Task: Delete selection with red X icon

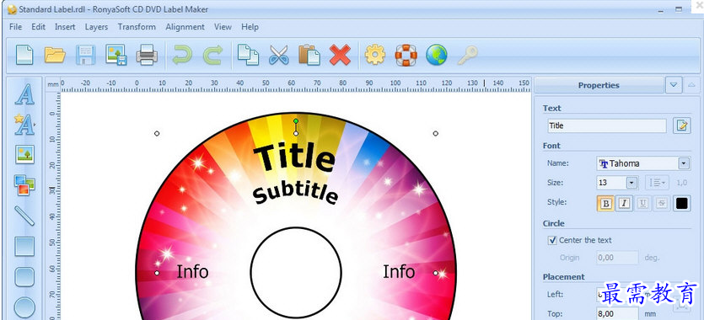Action: (x=340, y=55)
